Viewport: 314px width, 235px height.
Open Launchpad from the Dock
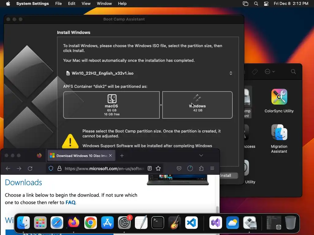click(40, 222)
